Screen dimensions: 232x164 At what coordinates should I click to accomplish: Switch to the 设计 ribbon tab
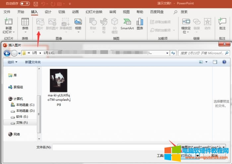(48, 12)
